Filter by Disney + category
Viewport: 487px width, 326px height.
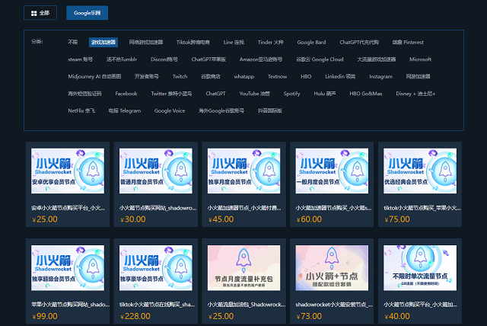coord(415,94)
